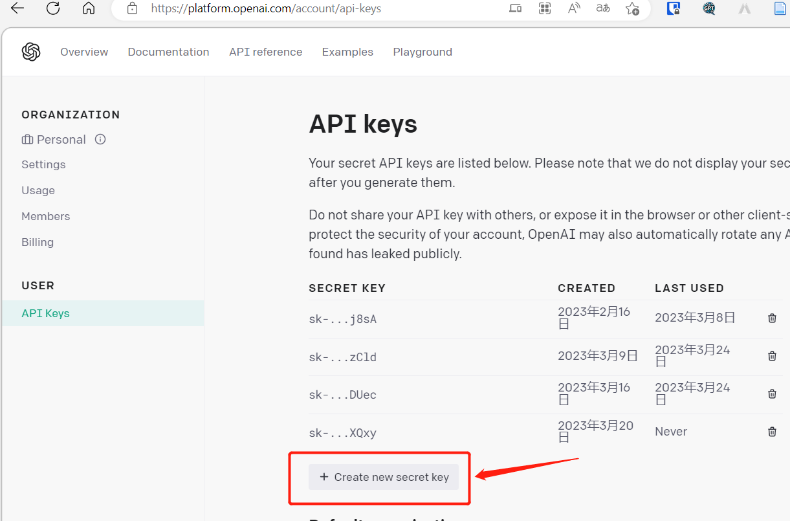
Task: Start Read aloud from the address bar
Action: click(x=574, y=8)
